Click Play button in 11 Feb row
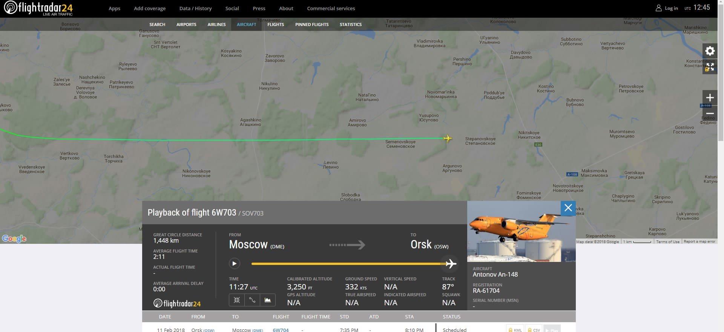Image resolution: width=724 pixels, height=332 pixels. tap(552, 329)
